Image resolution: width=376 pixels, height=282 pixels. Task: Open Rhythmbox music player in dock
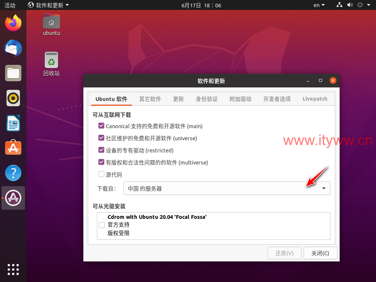click(x=13, y=98)
